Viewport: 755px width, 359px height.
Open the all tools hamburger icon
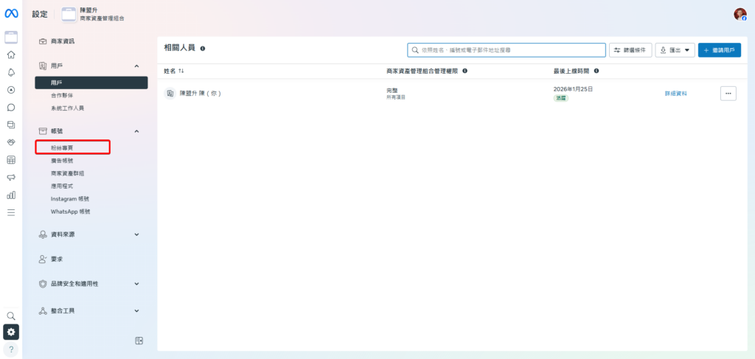coord(11,212)
